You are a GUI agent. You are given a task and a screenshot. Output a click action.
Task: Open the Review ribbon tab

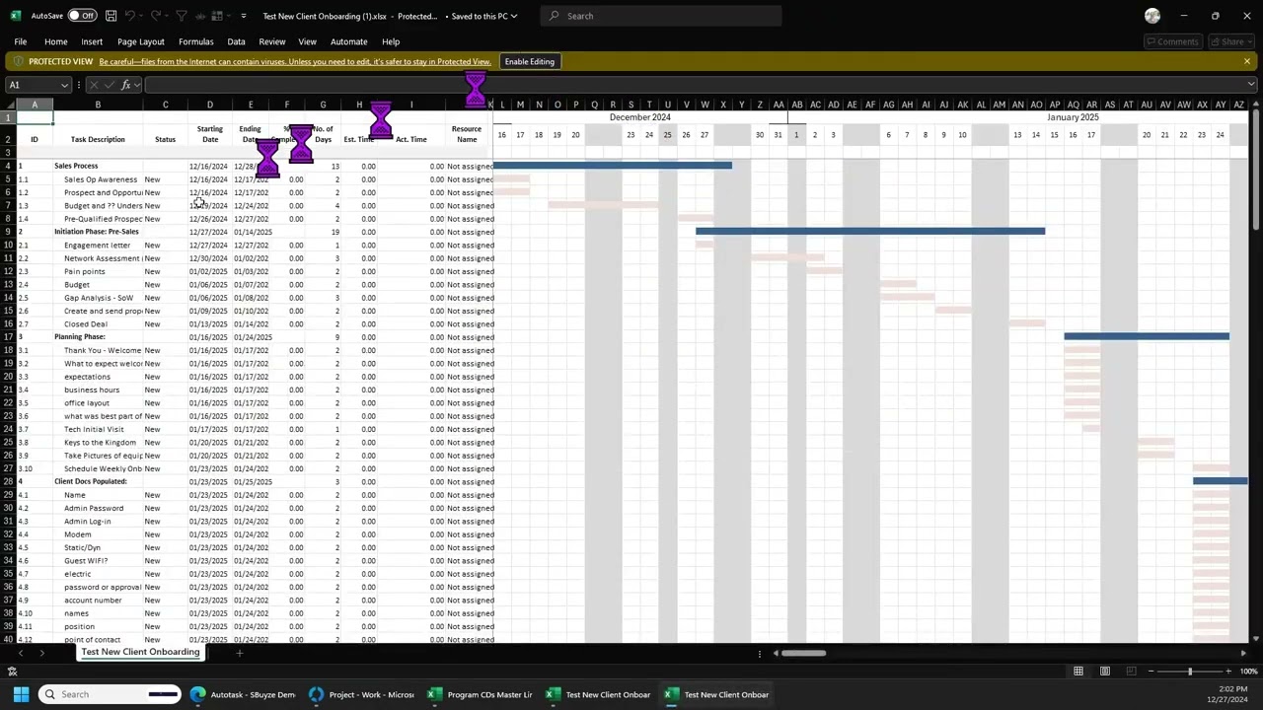click(271, 41)
